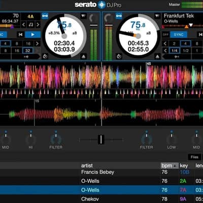Select the Francis Bebey track row

101,173
